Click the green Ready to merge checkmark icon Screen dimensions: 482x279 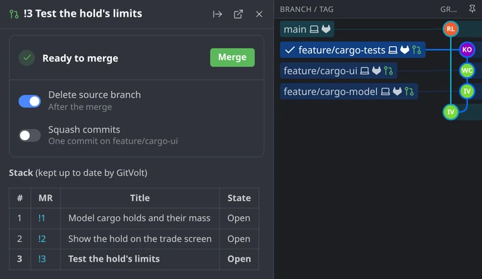[27, 58]
